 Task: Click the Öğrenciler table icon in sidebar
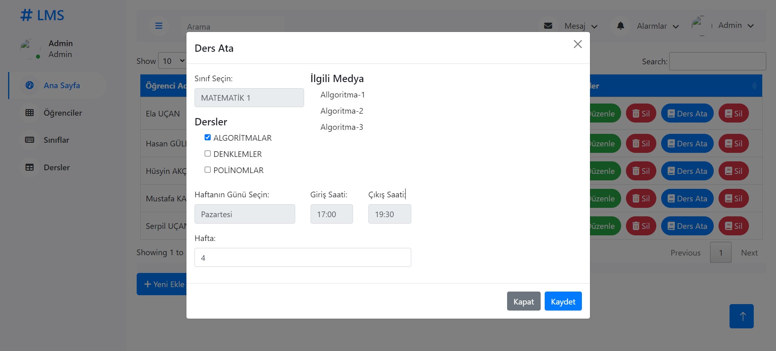(30, 113)
